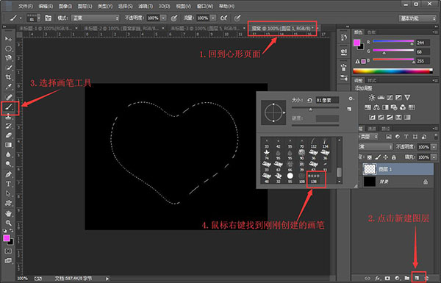Toggle pressure for size button
The width and height of the screenshot is (441, 283).
coord(237,18)
